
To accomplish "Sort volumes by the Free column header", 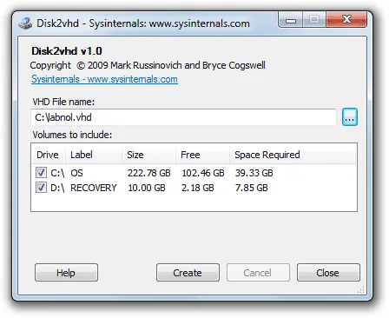I will [x=202, y=155].
